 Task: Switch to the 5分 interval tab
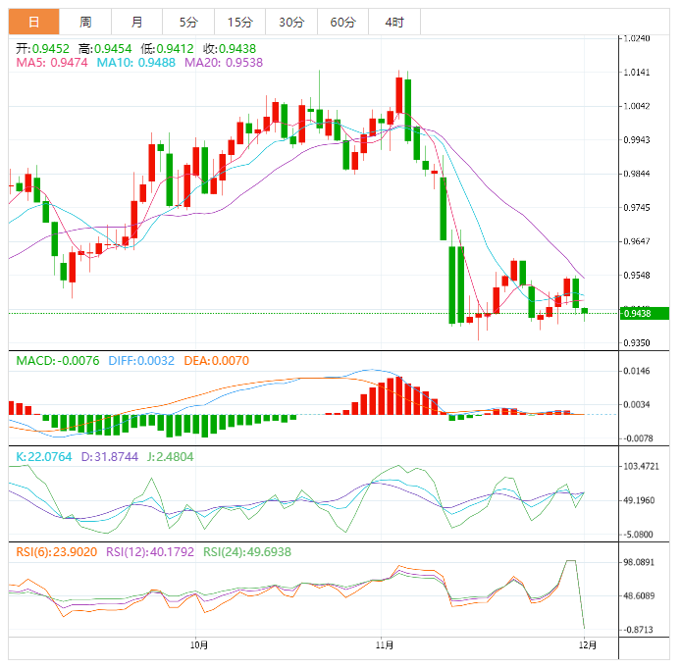188,22
